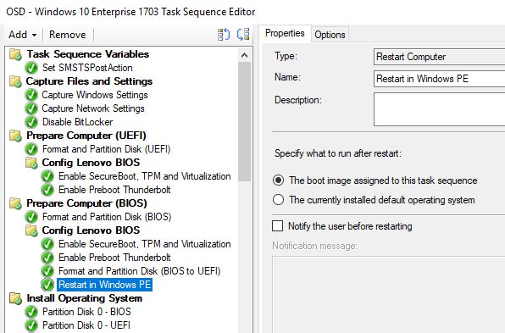Select the Capture Network Settings step
The image size is (505, 333).
pyautogui.click(x=93, y=108)
